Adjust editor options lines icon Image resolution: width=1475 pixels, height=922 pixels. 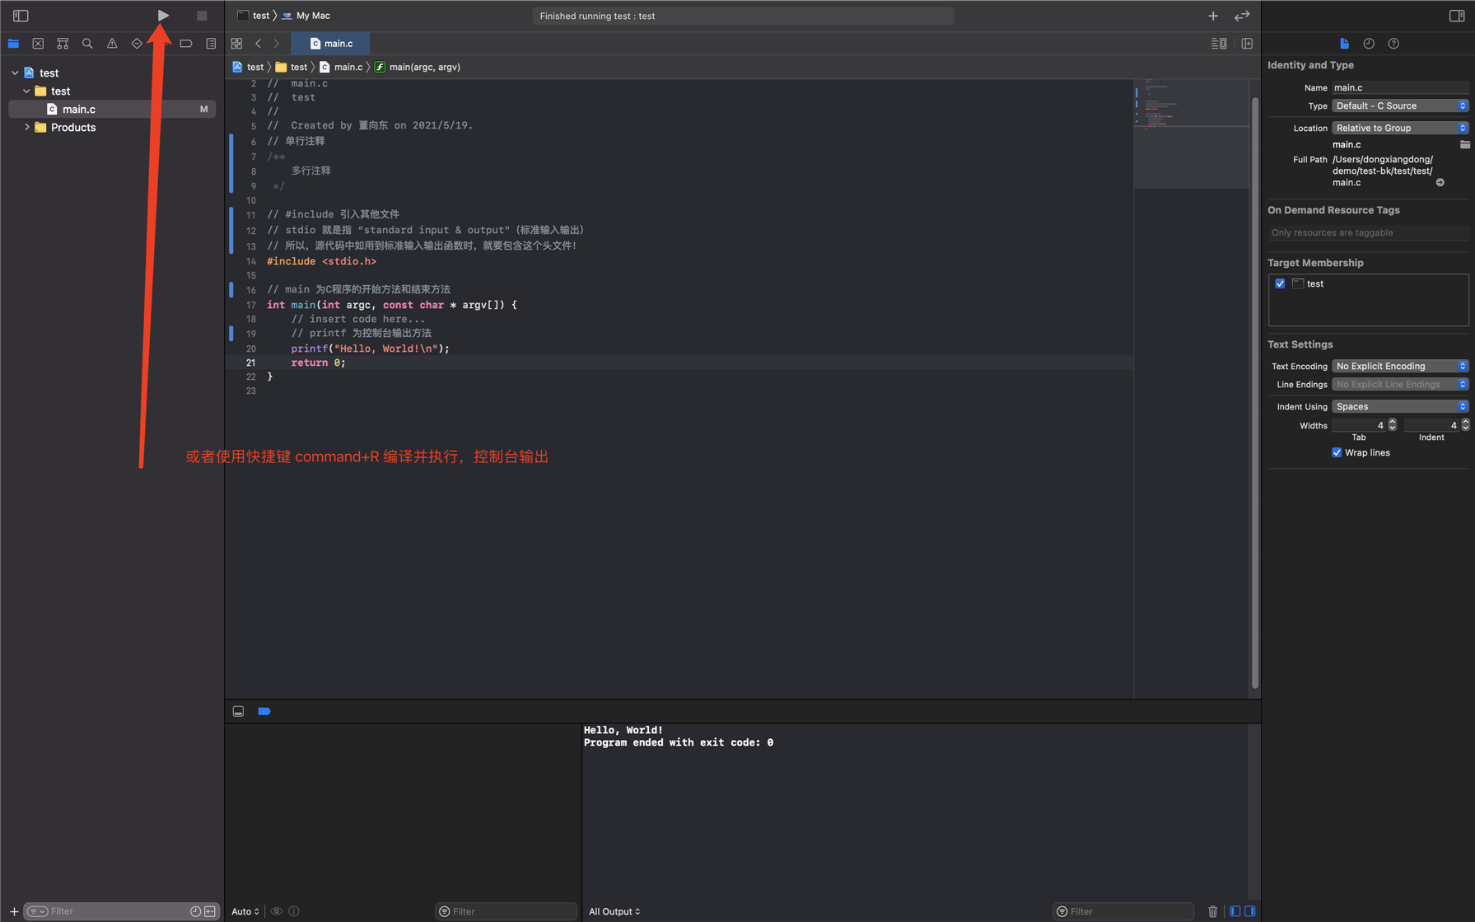tap(1219, 44)
